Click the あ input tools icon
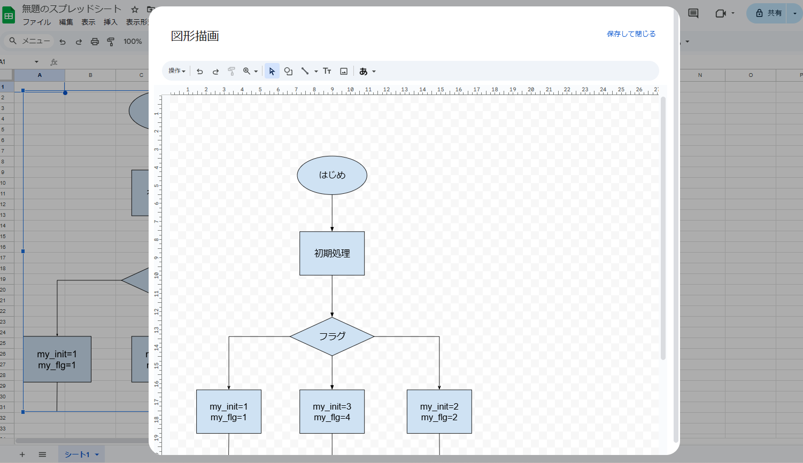Image resolution: width=803 pixels, height=463 pixels. tap(364, 71)
